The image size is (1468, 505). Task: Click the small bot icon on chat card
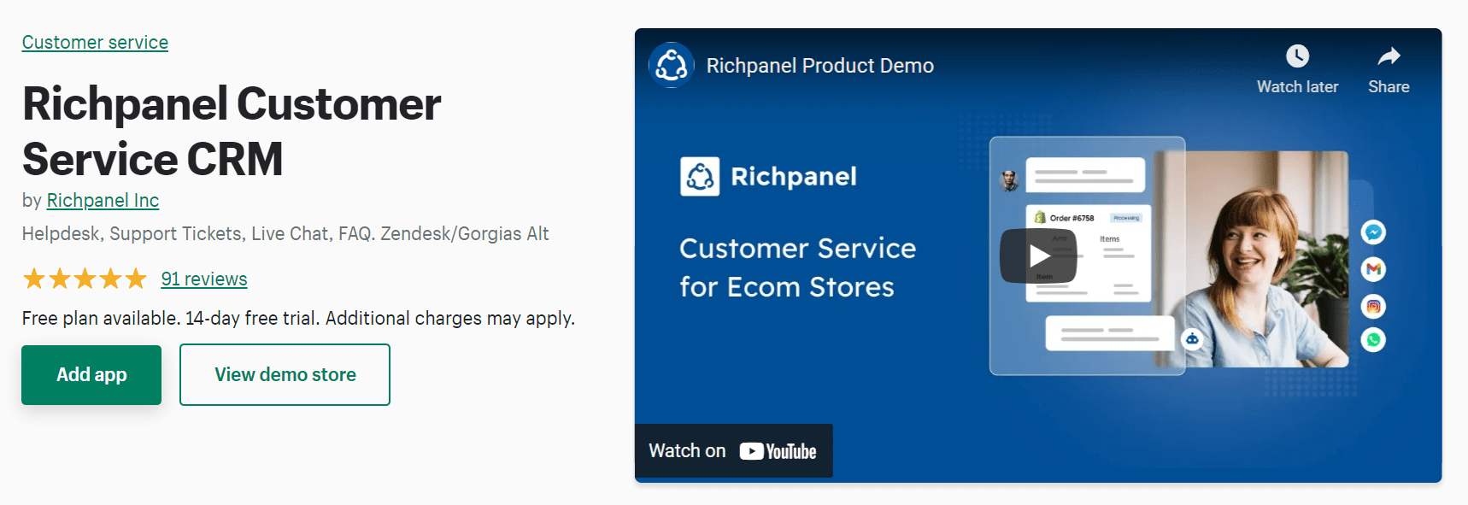click(1192, 339)
